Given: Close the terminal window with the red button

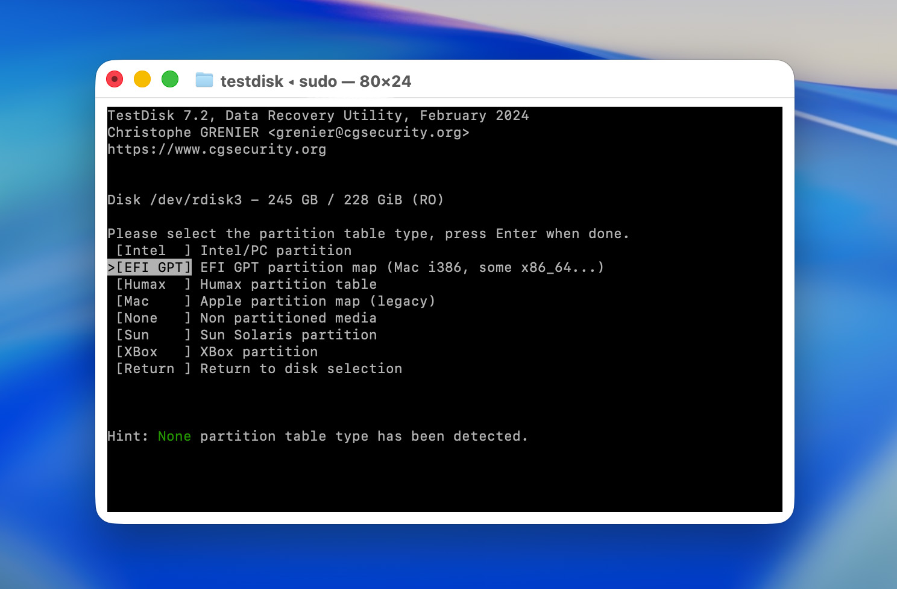Looking at the screenshot, I should point(115,79).
